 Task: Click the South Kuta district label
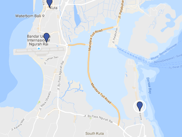click(94, 133)
